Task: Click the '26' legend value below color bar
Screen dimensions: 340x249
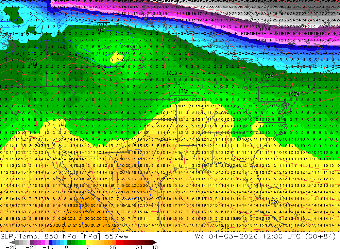Action: pos(113,247)
